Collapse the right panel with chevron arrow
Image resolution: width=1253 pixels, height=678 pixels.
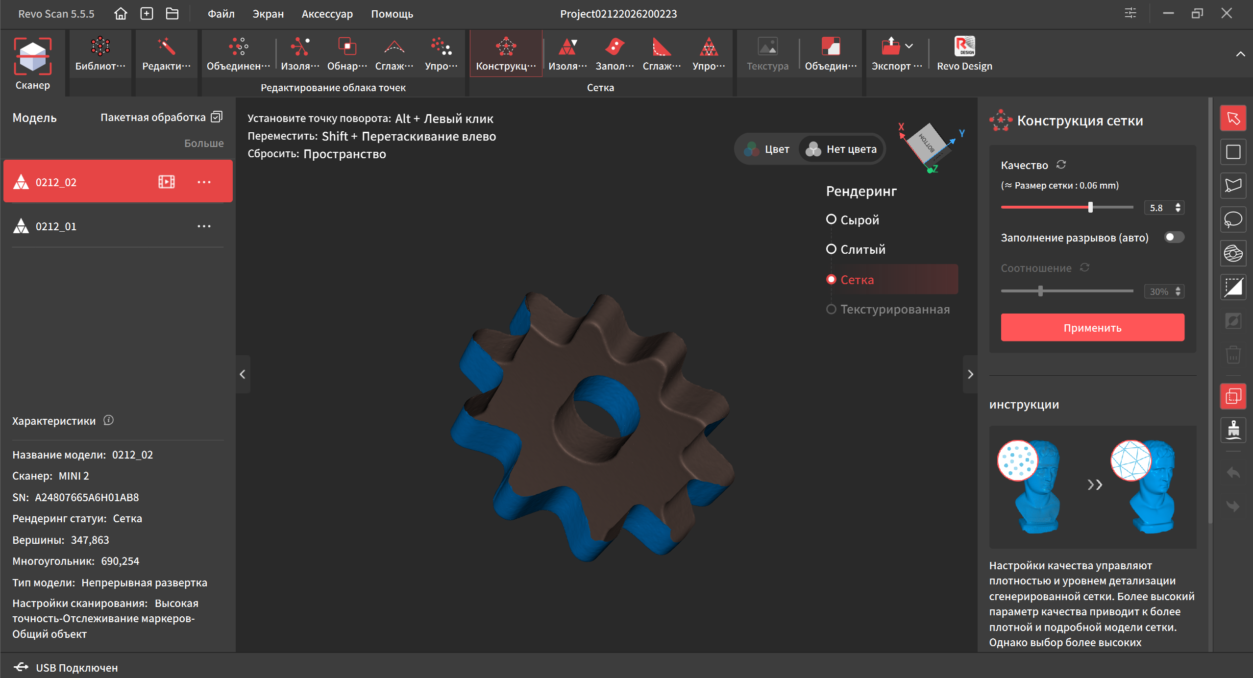970,374
